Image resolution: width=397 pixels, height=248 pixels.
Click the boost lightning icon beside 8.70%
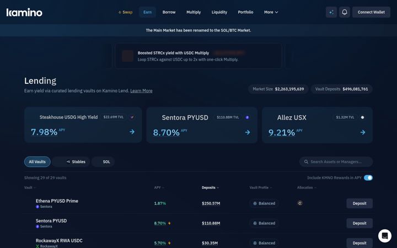(x=169, y=223)
